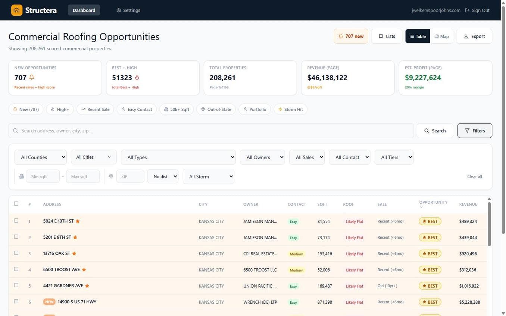
Task: Open Settings in the top navigation
Action: [x=128, y=10]
